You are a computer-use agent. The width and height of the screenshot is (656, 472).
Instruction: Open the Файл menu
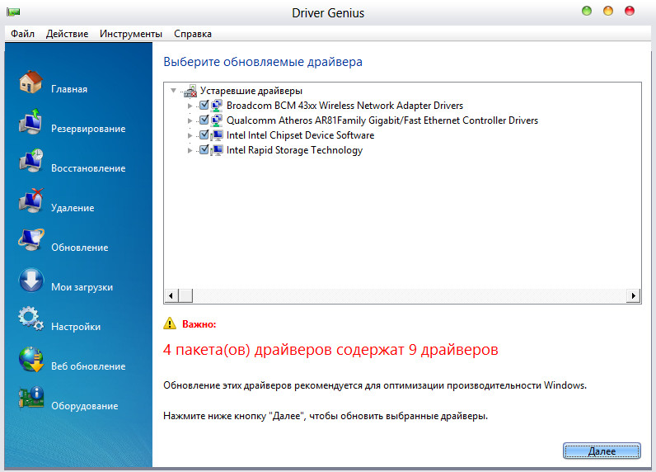23,34
